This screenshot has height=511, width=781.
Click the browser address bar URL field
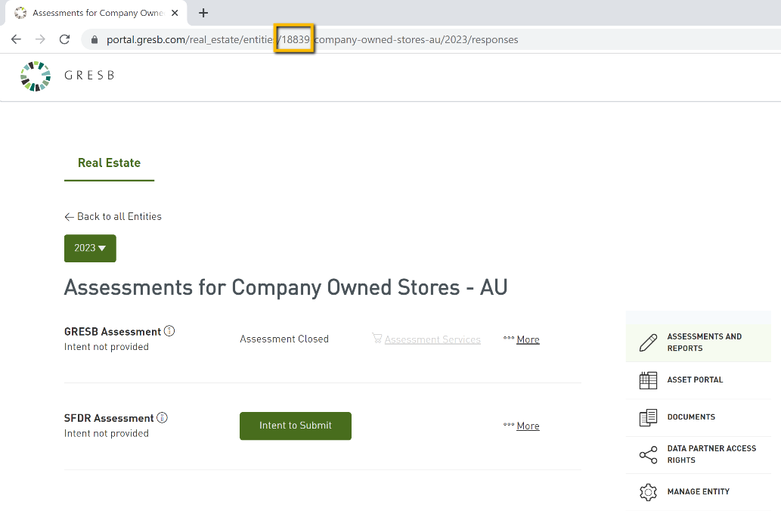pos(431,39)
